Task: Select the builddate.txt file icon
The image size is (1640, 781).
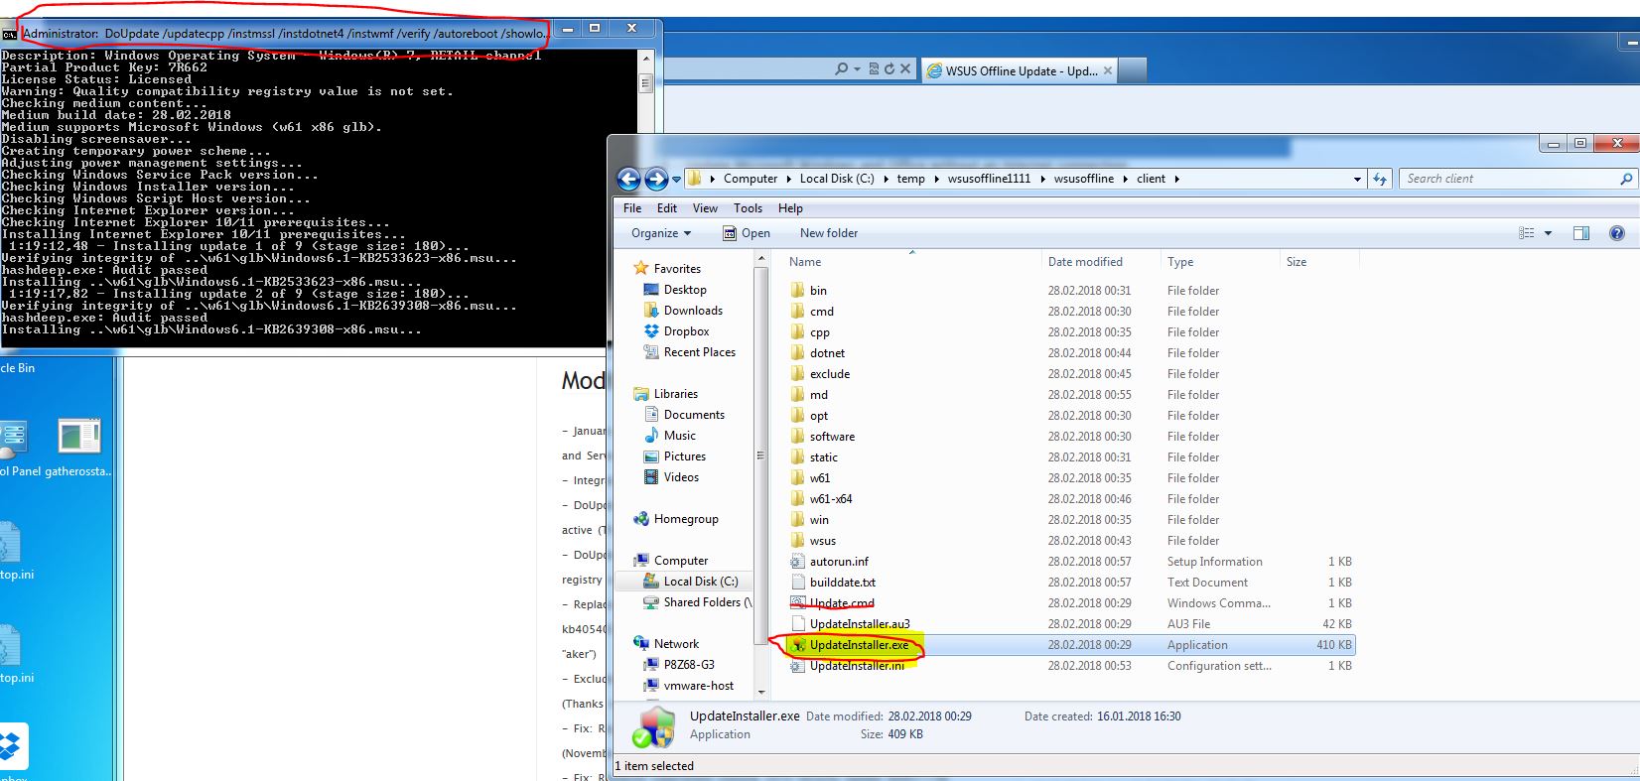Action: (798, 582)
